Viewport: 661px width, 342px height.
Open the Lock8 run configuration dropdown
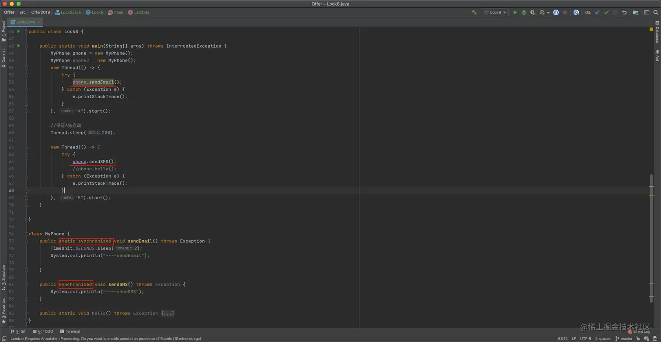(x=495, y=13)
